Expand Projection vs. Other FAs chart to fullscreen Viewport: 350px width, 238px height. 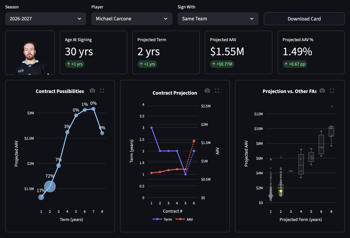(332, 91)
